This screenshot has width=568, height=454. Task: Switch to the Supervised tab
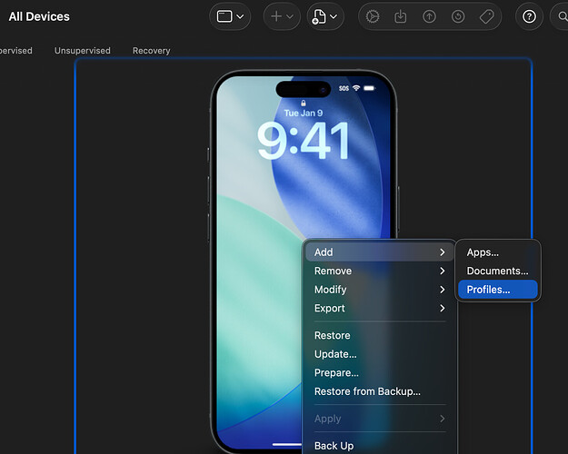tap(16, 51)
